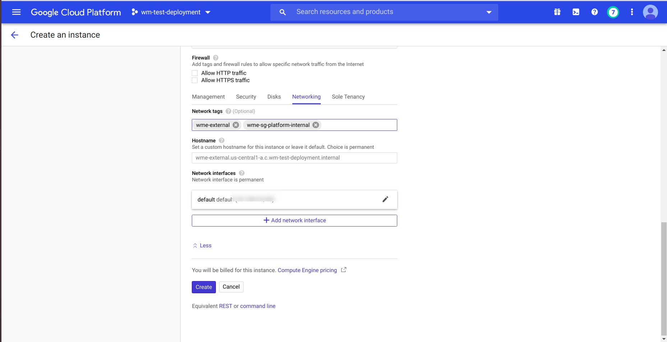Viewport: 667px width, 342px height.
Task: Open the wm-test-deployment project selector
Action: tap(171, 12)
